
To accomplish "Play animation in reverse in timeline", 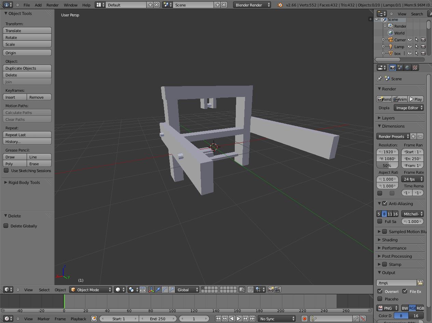I will (x=232, y=319).
